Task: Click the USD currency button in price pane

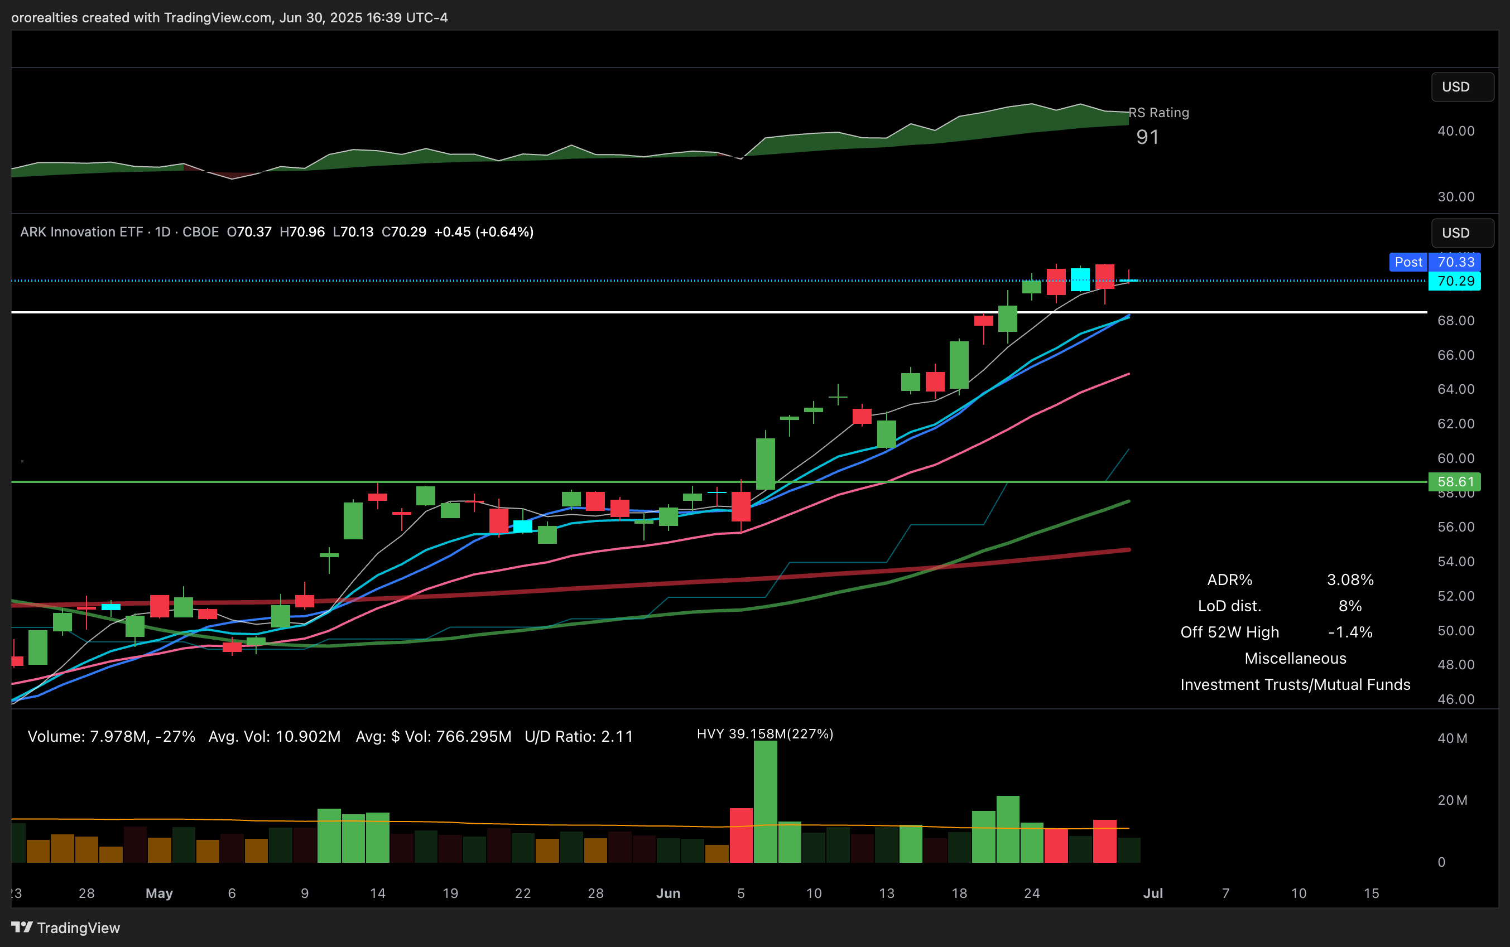Action: [1462, 233]
